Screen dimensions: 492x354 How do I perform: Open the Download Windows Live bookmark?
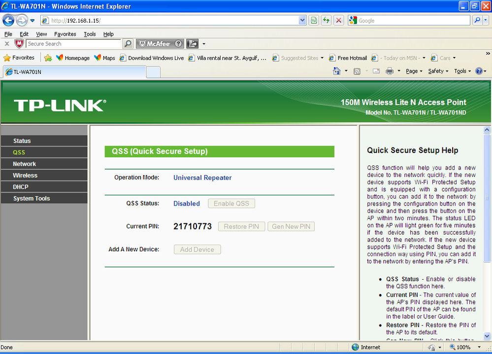click(x=152, y=58)
